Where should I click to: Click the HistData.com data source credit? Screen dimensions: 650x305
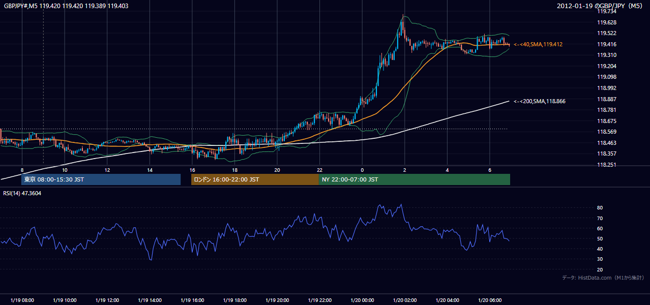(x=603, y=278)
